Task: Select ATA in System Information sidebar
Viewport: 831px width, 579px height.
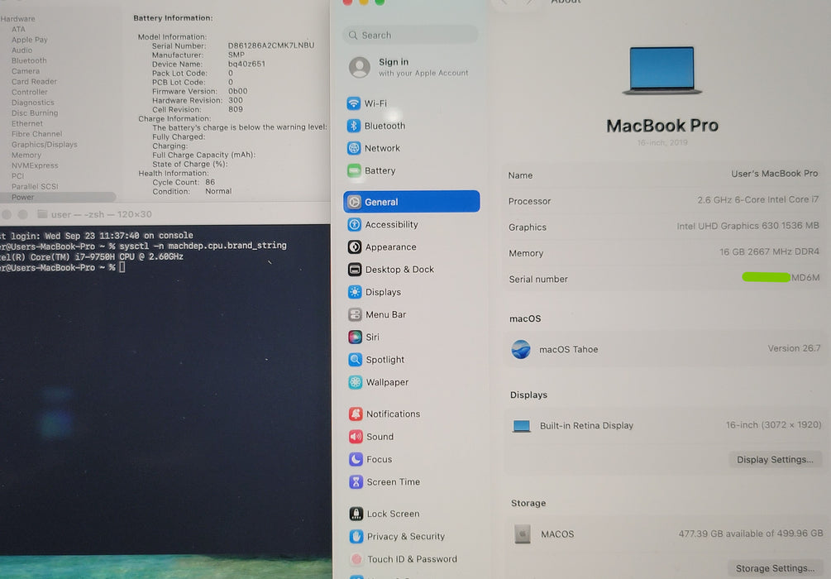Action: [18, 29]
